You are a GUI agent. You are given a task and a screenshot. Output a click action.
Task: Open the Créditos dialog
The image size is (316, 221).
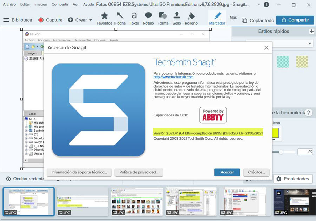tap(256, 172)
